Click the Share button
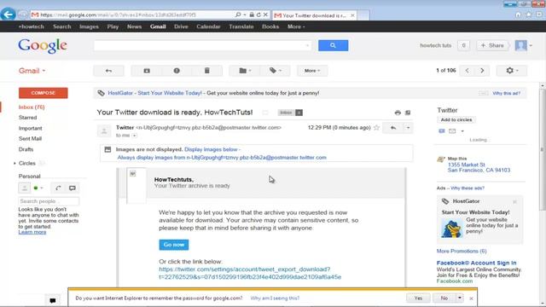Screen dimensions: 546x307 pos(492,45)
